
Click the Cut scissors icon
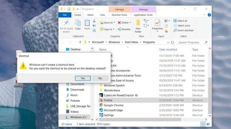(x=94, y=21)
